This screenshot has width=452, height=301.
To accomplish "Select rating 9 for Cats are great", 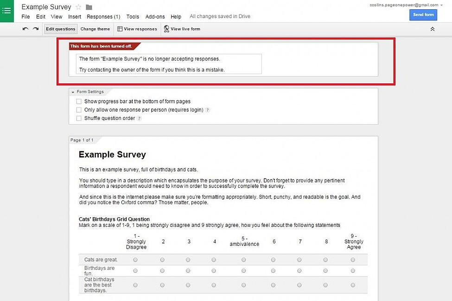I will [353, 260].
